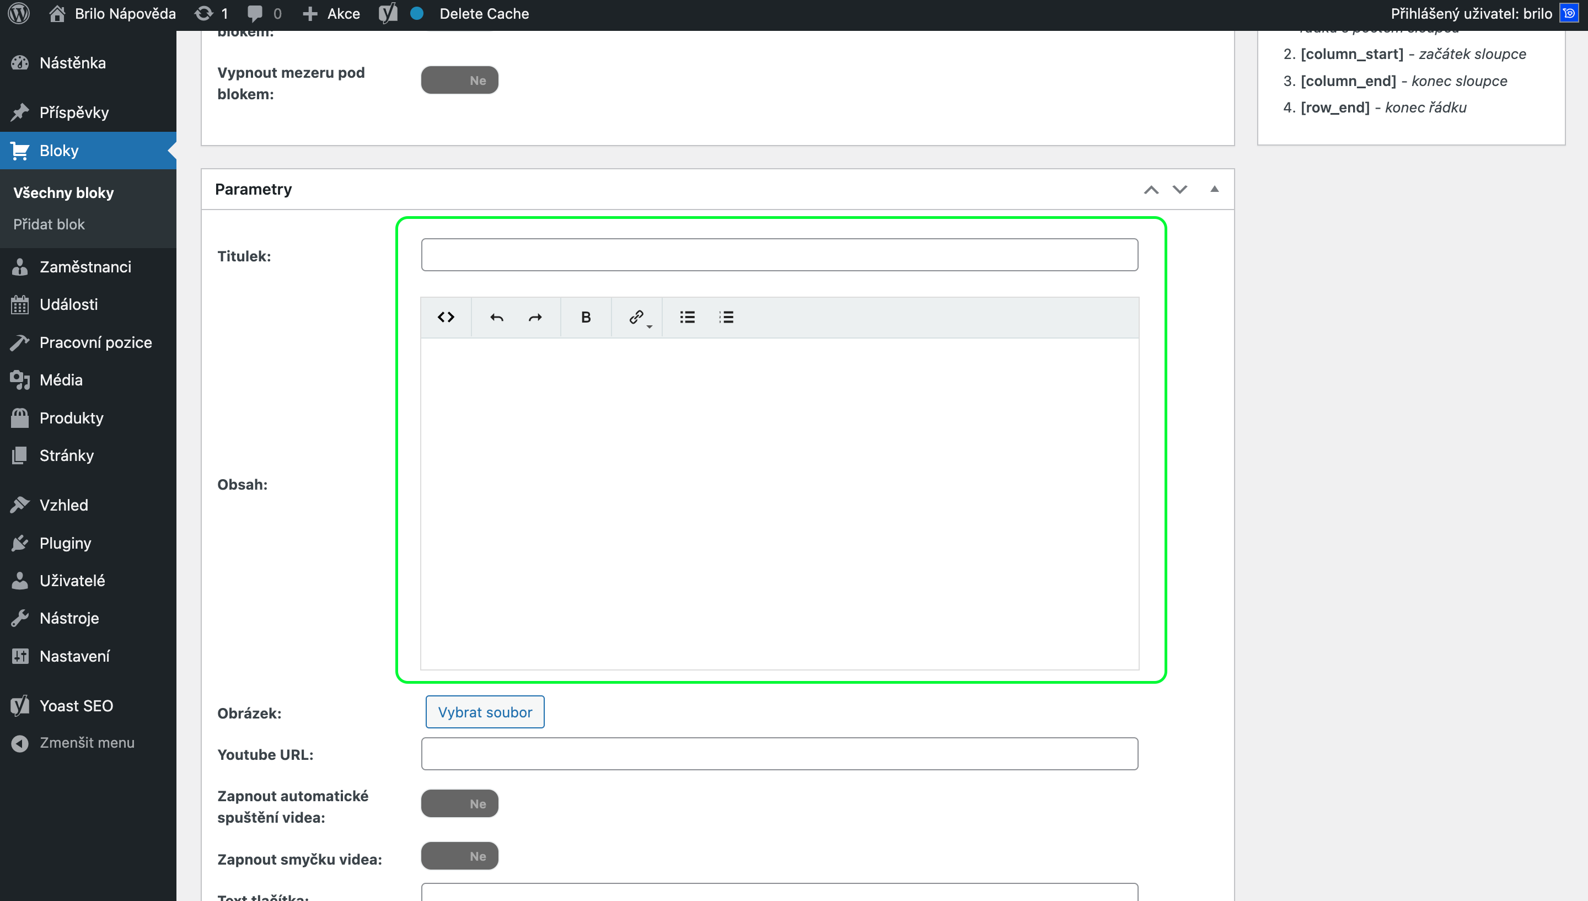Insert numbered list in Obsah editor

726,318
